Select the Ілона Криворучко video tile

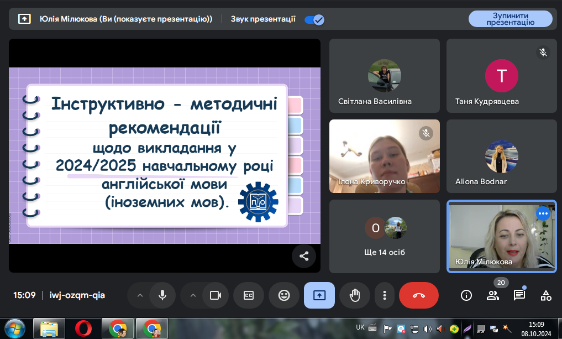(384, 156)
